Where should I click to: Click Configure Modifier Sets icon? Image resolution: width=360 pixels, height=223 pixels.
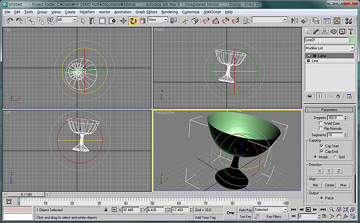(349, 96)
